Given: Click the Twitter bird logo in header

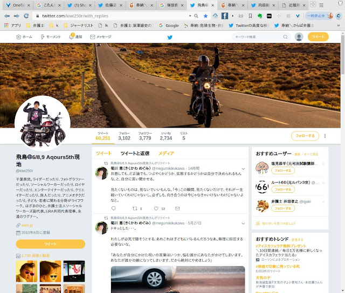Looking at the screenshot, I should click(170, 37).
